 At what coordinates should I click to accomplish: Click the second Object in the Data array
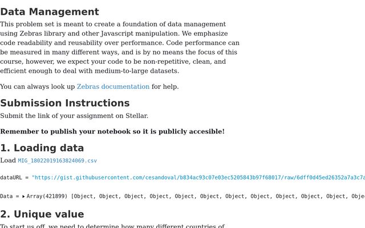[x=109, y=196]
